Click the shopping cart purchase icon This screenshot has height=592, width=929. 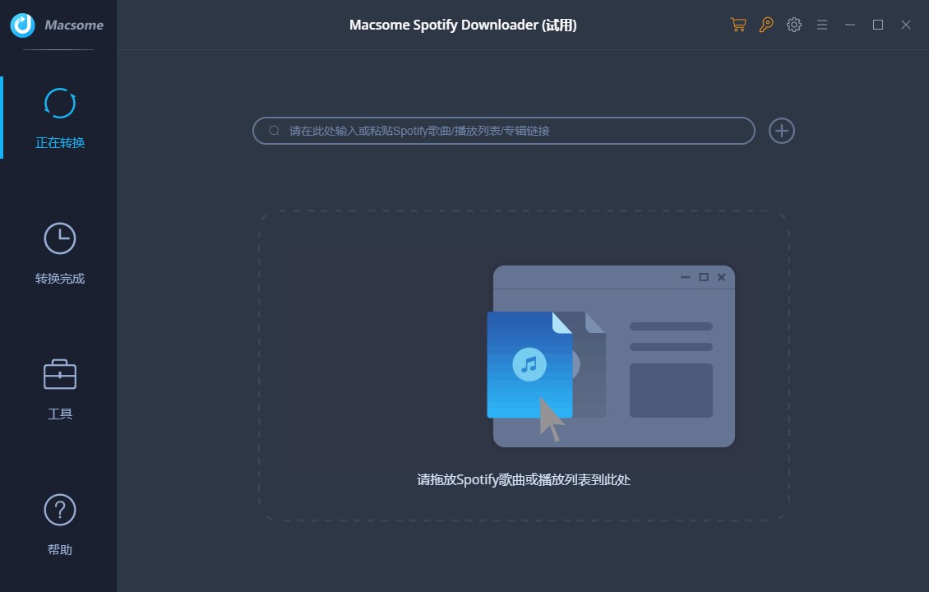coord(737,25)
